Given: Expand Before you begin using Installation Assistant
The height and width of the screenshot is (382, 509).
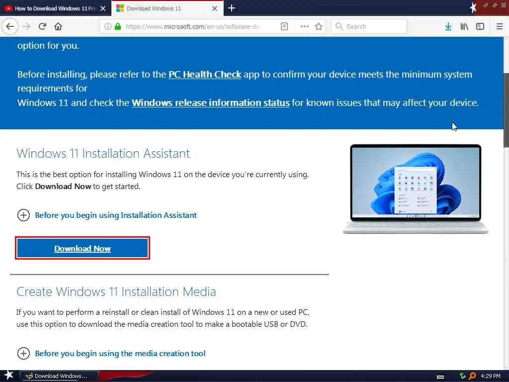Looking at the screenshot, I should pyautogui.click(x=107, y=215).
